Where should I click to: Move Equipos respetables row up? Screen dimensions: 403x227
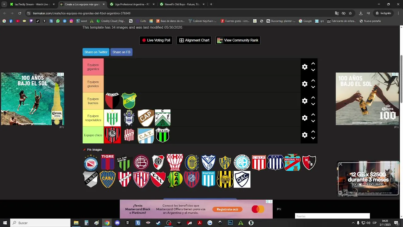pos(313,114)
